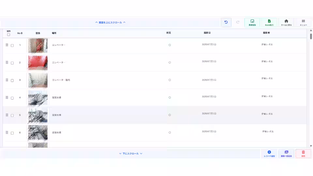Click the 場所 column header

point(54,33)
